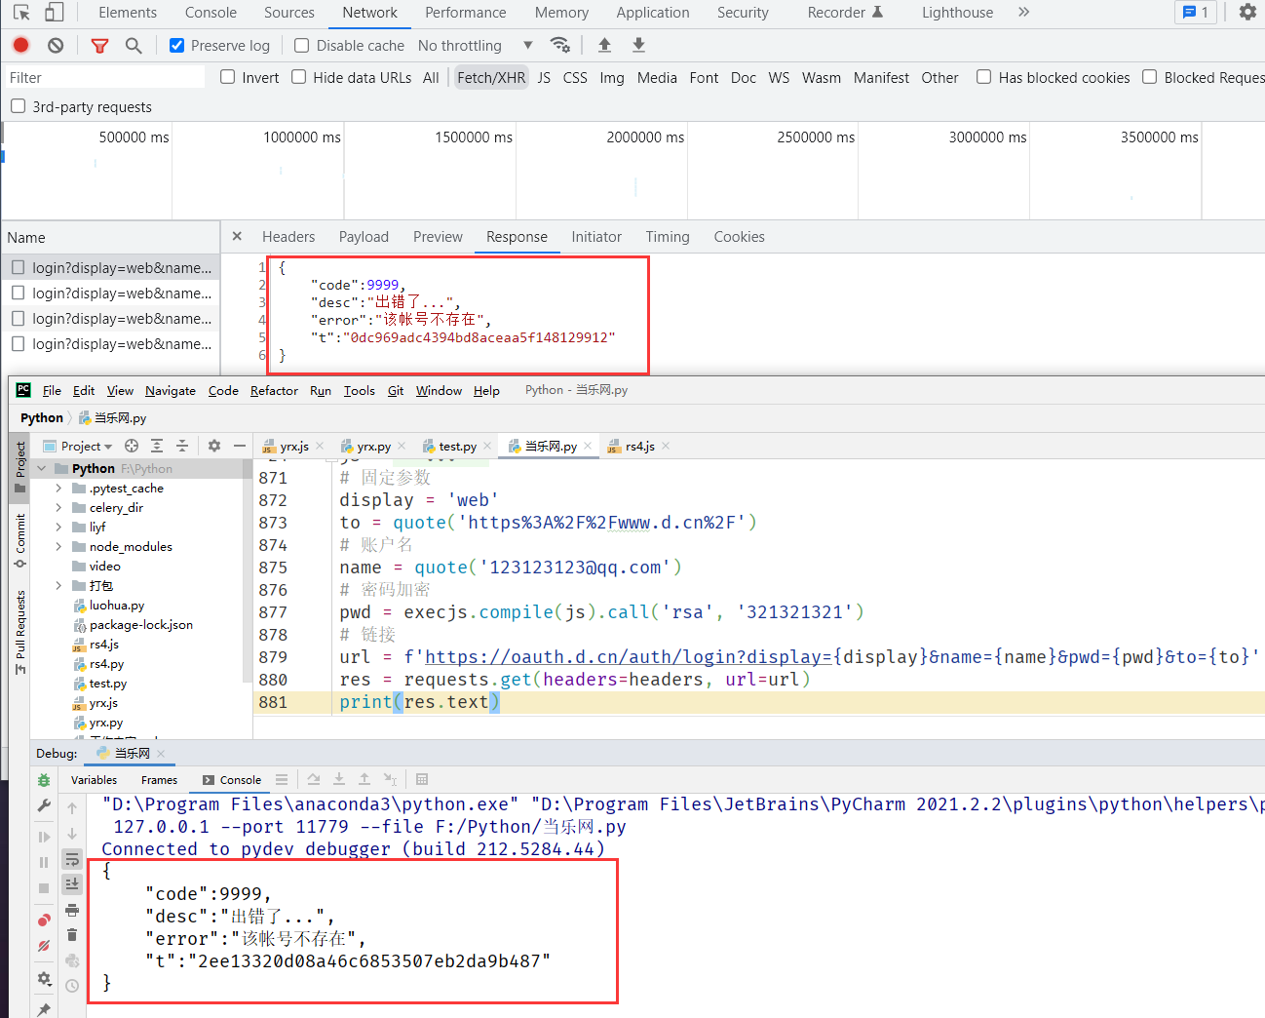The image size is (1265, 1018).
Task: Switch to the Headers tab
Action: click(x=288, y=237)
